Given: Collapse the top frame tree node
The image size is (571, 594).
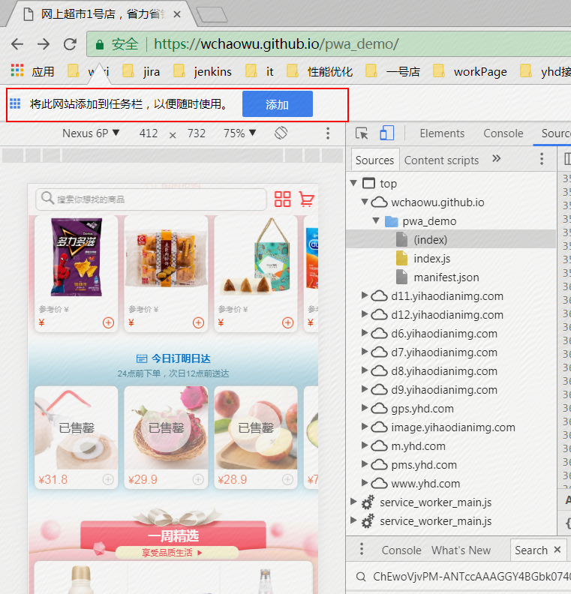Looking at the screenshot, I should click(x=353, y=183).
